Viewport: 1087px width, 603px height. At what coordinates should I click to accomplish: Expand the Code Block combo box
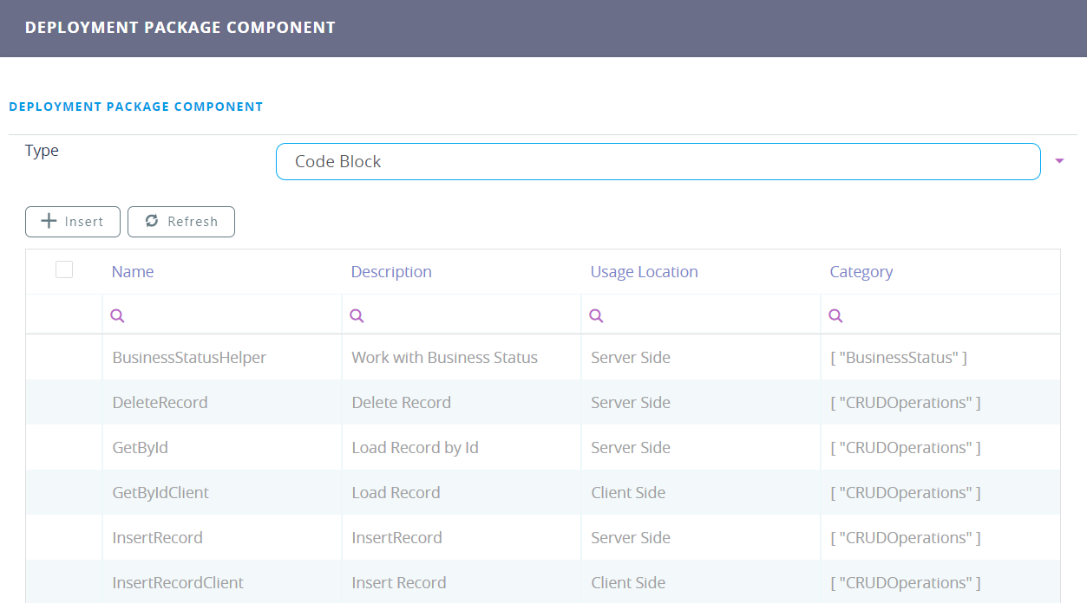658,161
